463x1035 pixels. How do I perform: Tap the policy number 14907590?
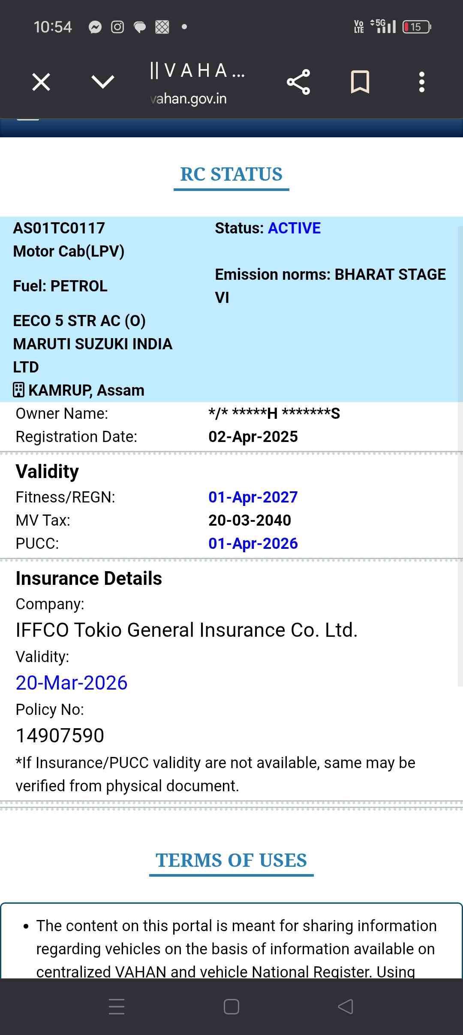(60, 735)
